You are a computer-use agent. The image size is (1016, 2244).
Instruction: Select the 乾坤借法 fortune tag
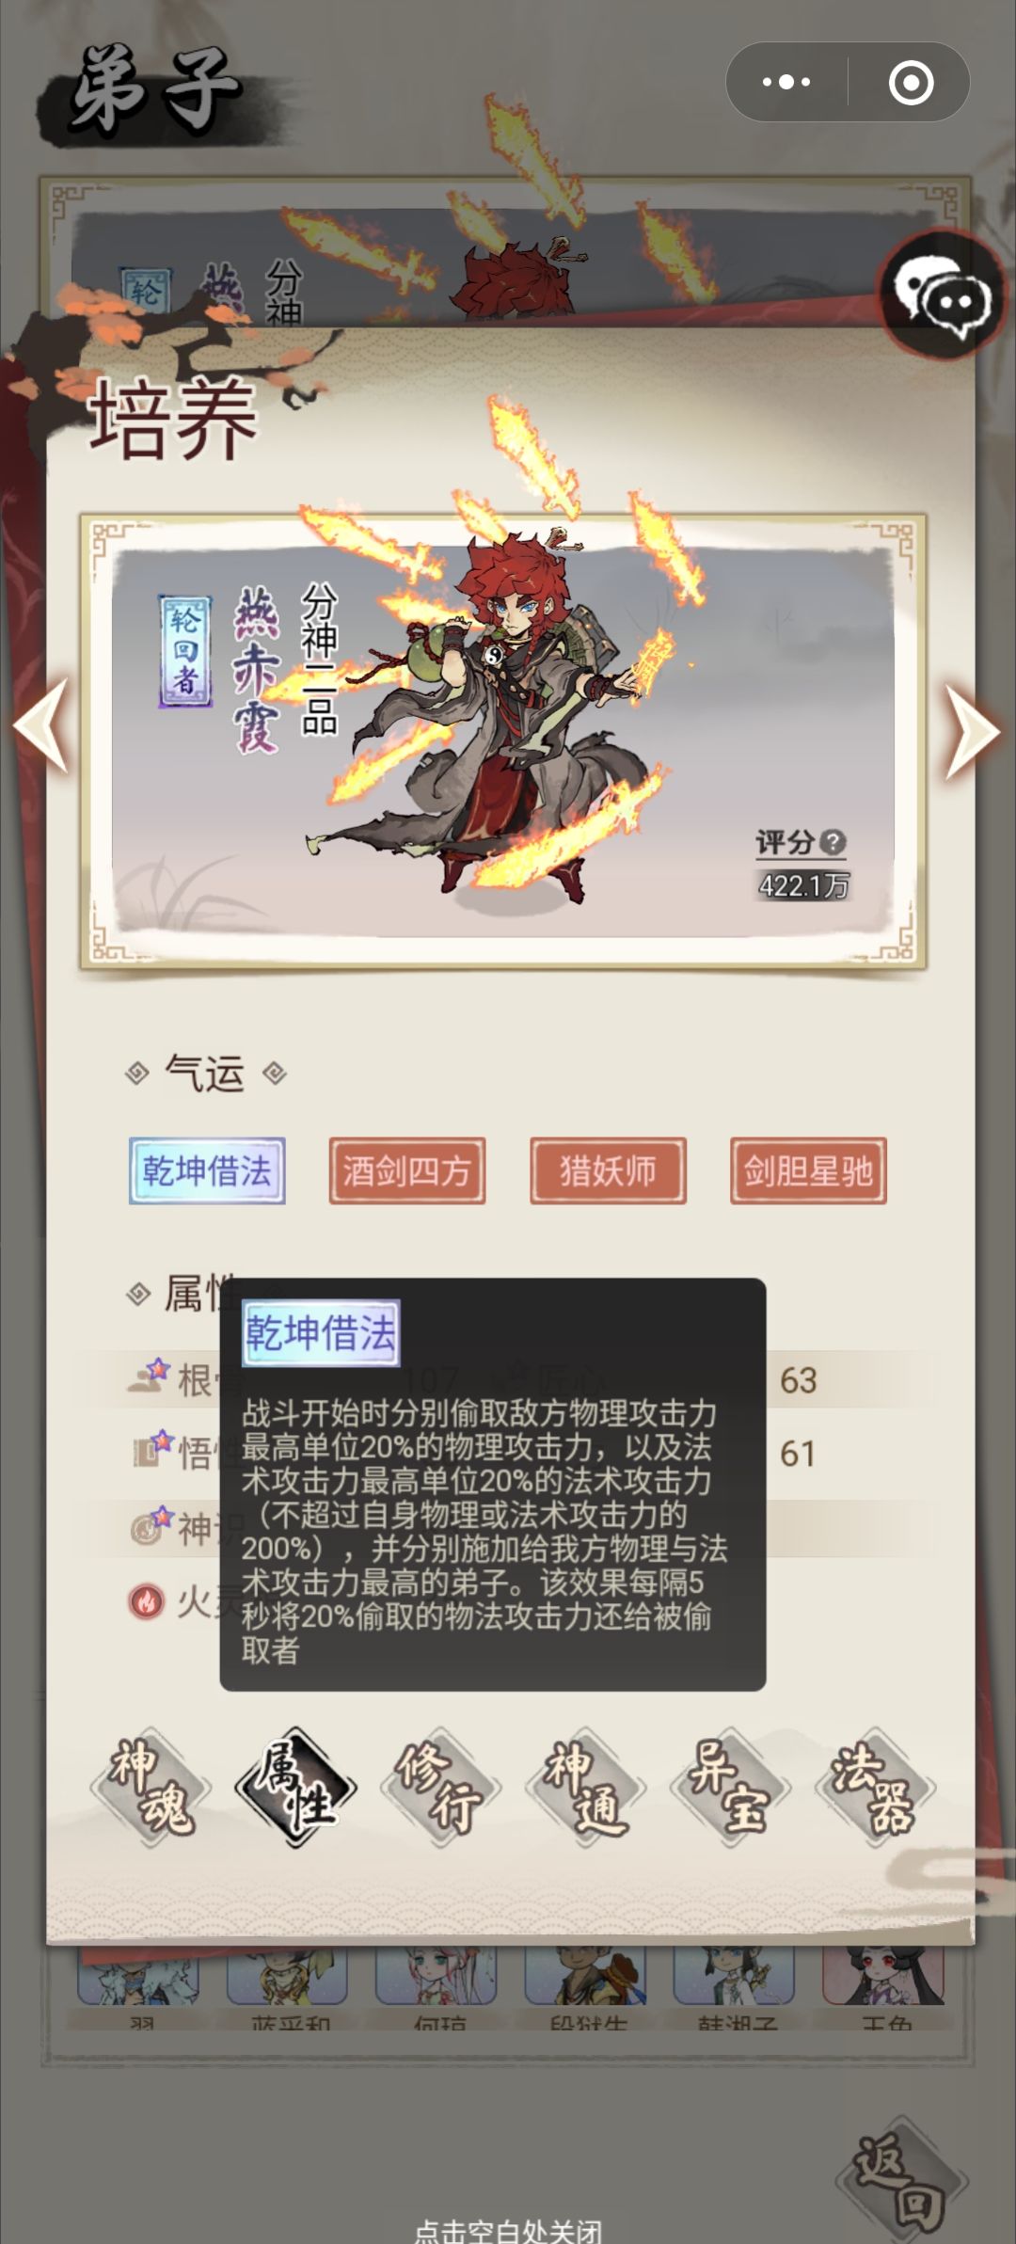207,1171
